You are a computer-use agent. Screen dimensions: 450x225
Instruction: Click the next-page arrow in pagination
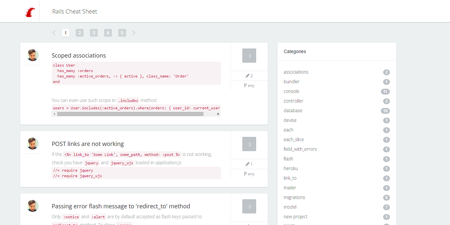134,33
